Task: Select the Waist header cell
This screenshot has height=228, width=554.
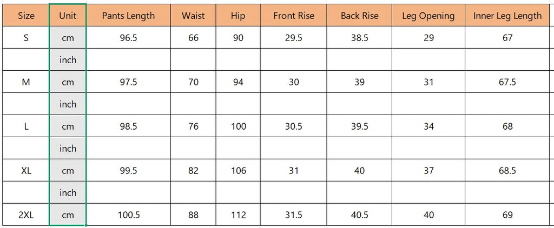Action: pos(193,16)
